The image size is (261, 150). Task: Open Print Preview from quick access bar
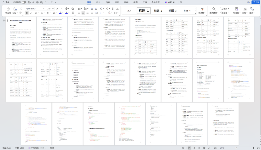tap(42, 2)
